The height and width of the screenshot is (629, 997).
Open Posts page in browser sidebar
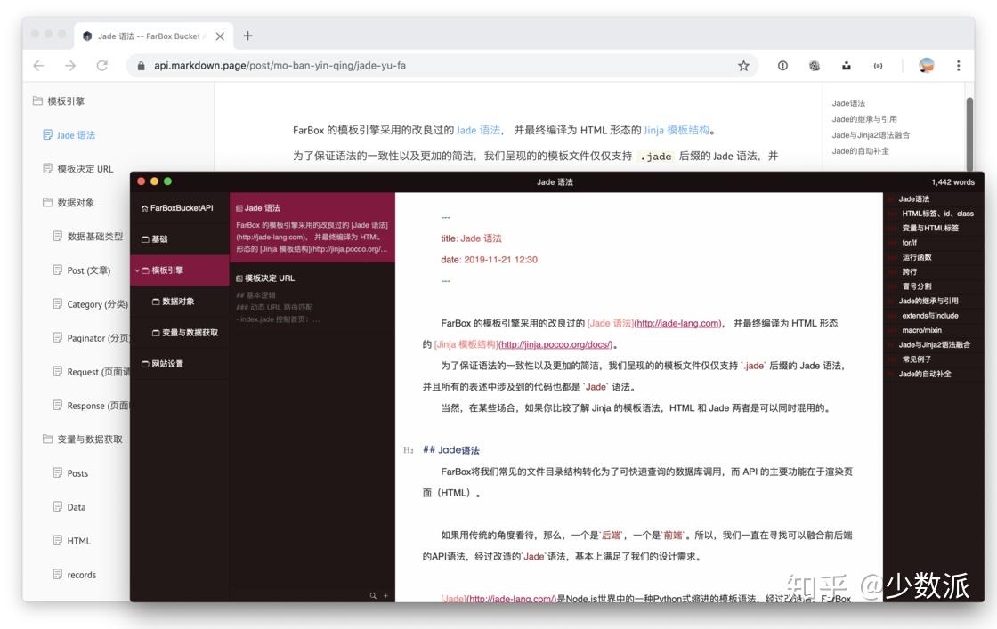71,473
